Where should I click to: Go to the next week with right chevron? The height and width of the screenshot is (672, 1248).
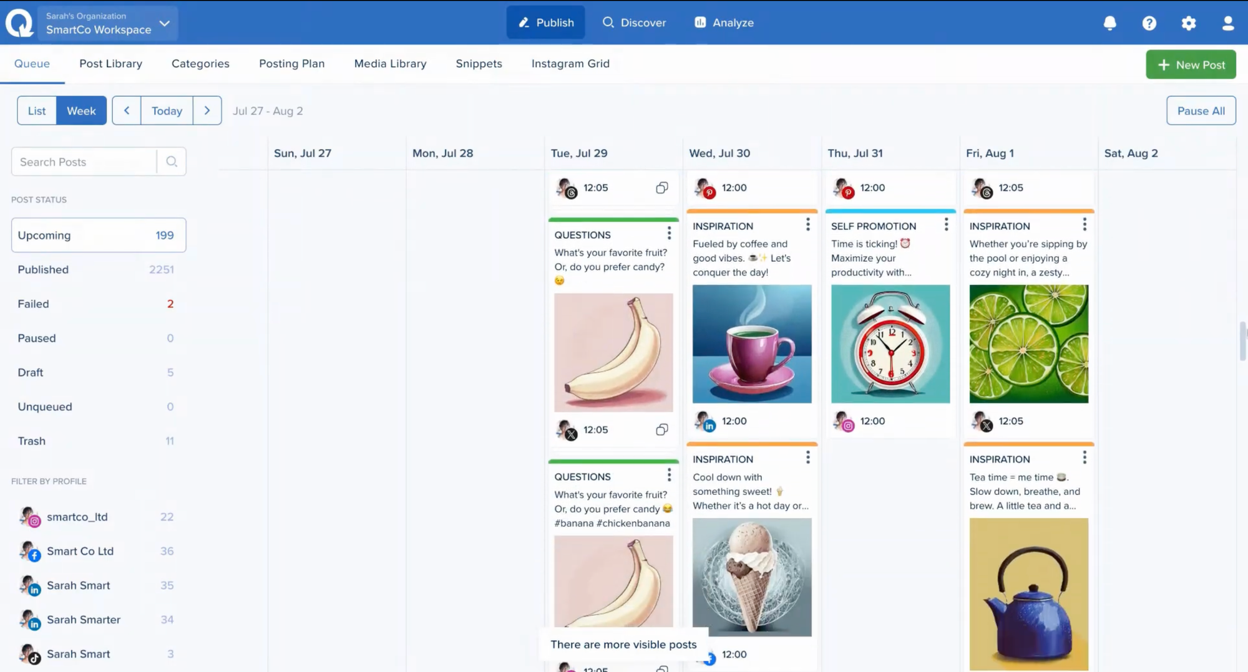[207, 111]
